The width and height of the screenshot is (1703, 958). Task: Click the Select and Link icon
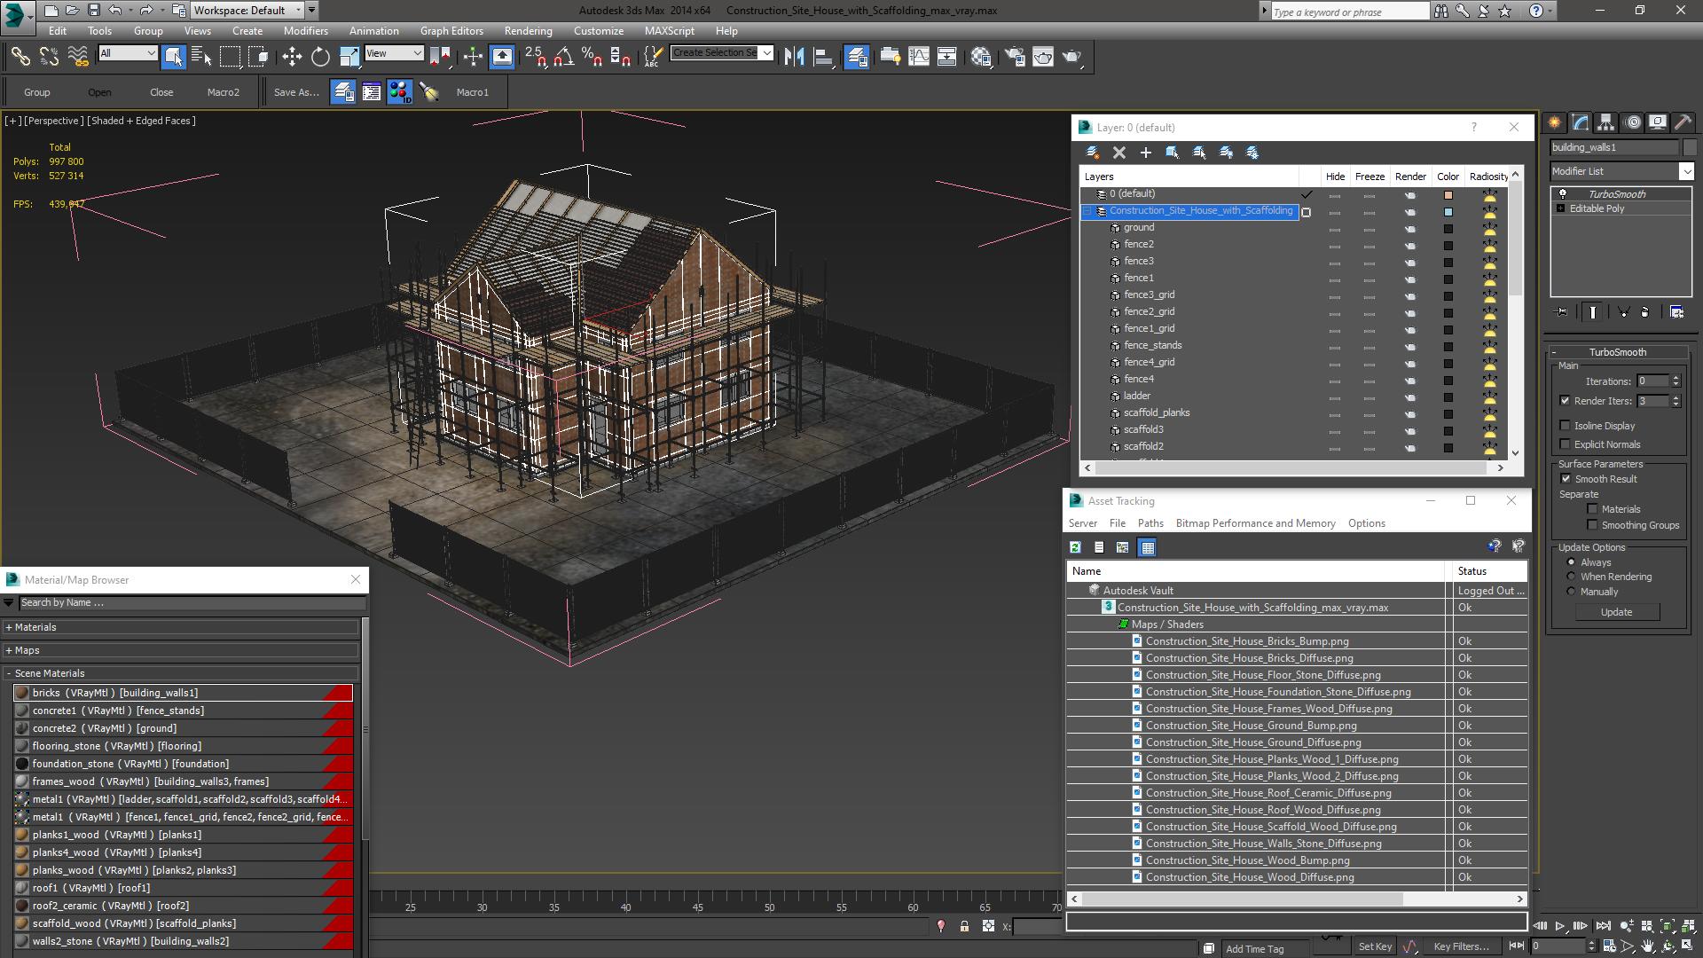point(20,57)
